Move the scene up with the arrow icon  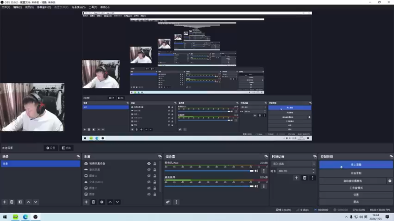[x=29, y=202]
